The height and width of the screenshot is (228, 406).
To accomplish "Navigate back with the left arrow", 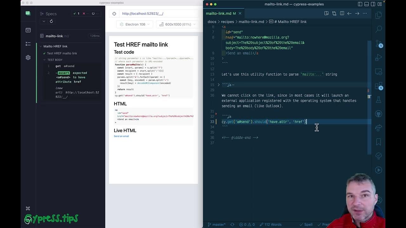I will point(350,13).
